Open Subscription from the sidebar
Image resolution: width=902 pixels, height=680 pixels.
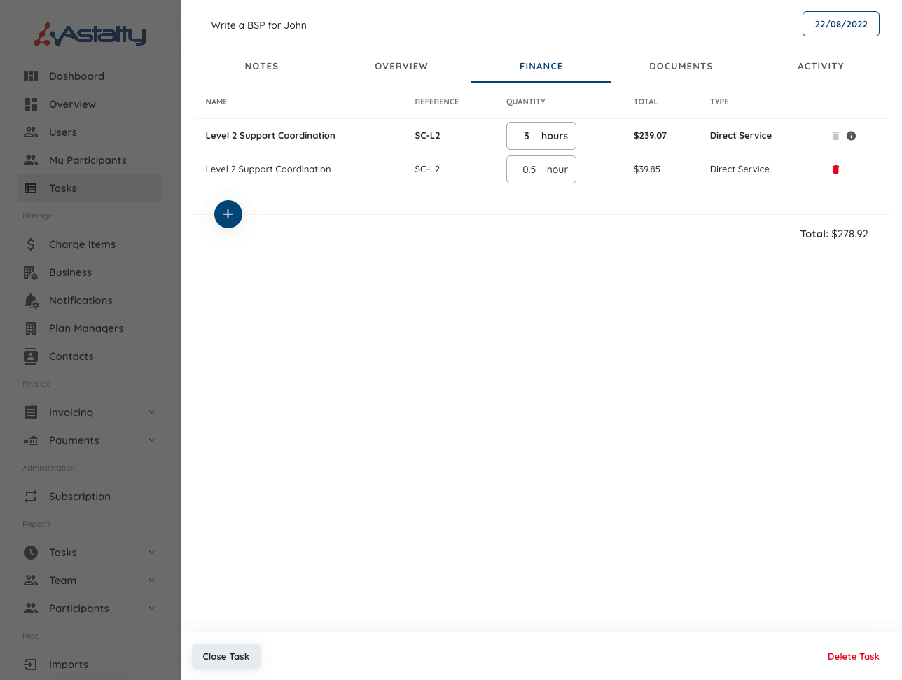point(79,497)
